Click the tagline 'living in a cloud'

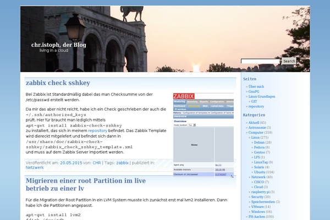54,50
